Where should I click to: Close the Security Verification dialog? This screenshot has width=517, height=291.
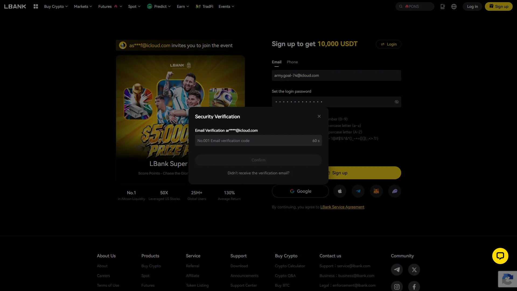click(x=319, y=116)
